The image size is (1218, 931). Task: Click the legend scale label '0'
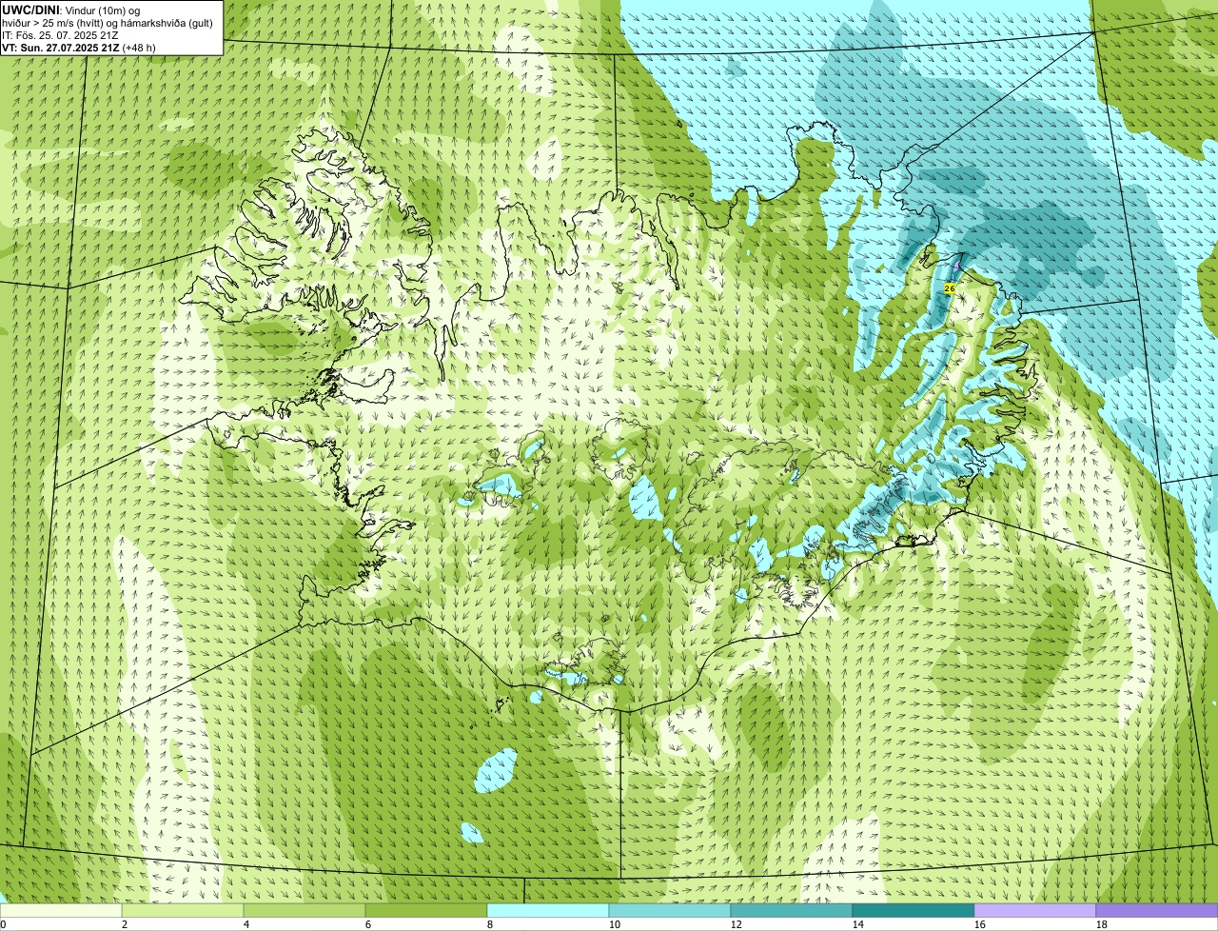pyautogui.click(x=3, y=924)
